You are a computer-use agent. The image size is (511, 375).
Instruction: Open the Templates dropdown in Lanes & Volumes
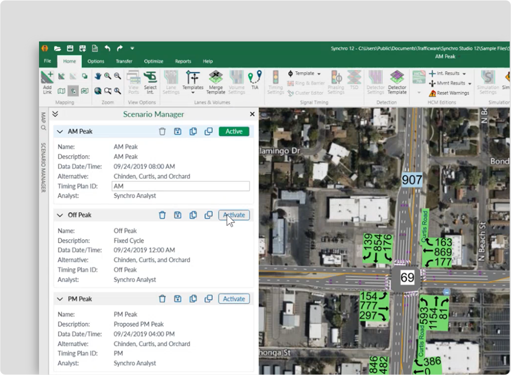tap(193, 82)
